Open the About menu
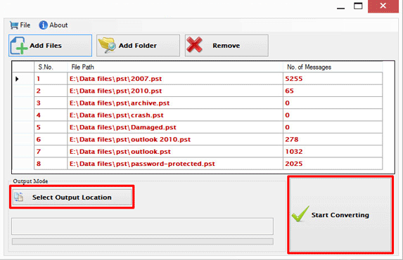This screenshot has height=260, width=403. pyautogui.click(x=53, y=25)
